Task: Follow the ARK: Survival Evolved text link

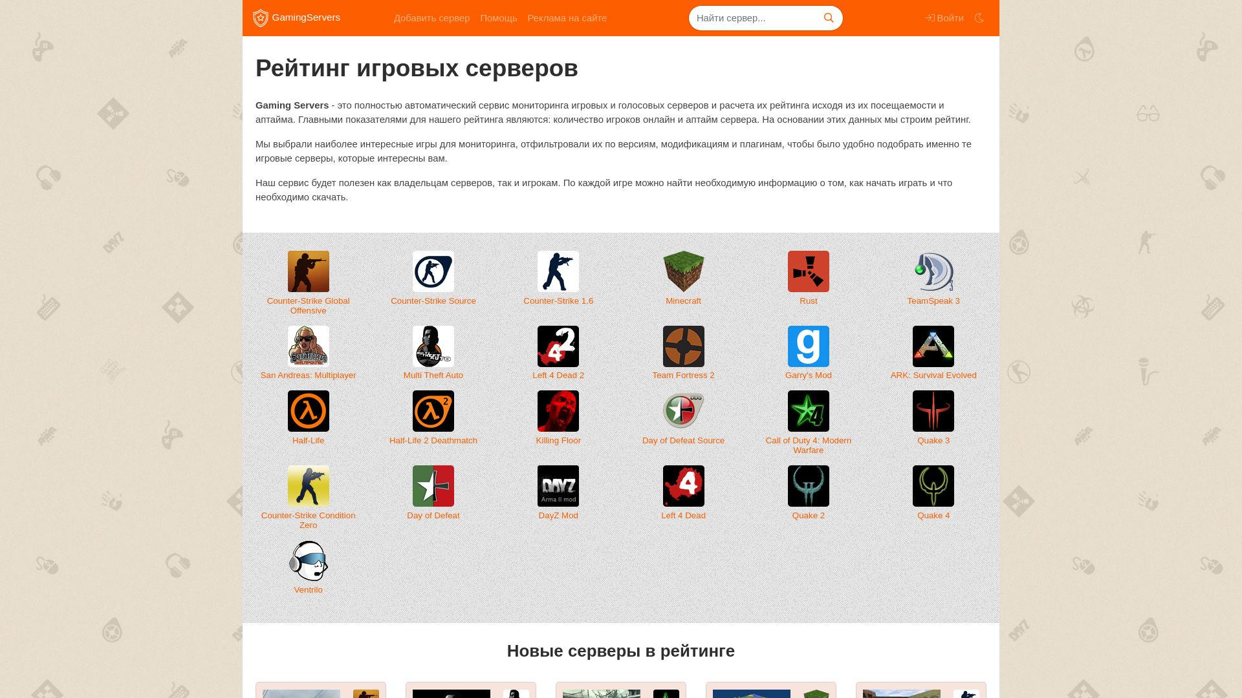Action: (933, 375)
